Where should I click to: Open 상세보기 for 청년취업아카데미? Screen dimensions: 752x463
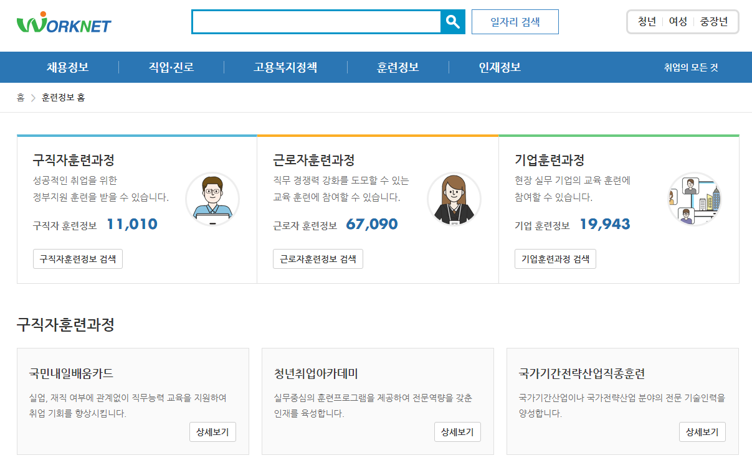(459, 432)
